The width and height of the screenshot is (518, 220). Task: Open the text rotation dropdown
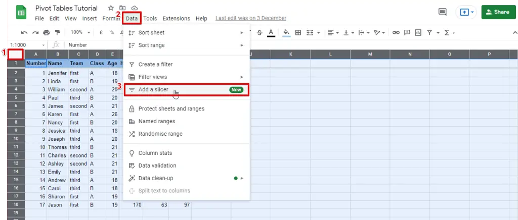(379, 33)
